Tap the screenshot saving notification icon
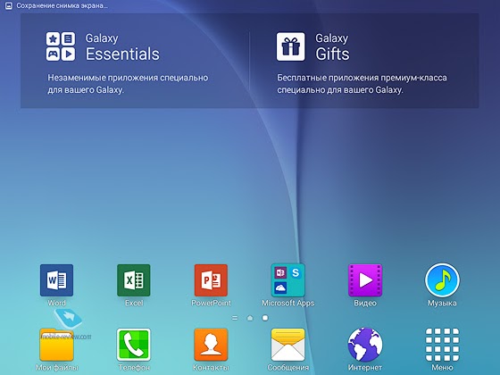500x375 pixels. click(x=9, y=5)
